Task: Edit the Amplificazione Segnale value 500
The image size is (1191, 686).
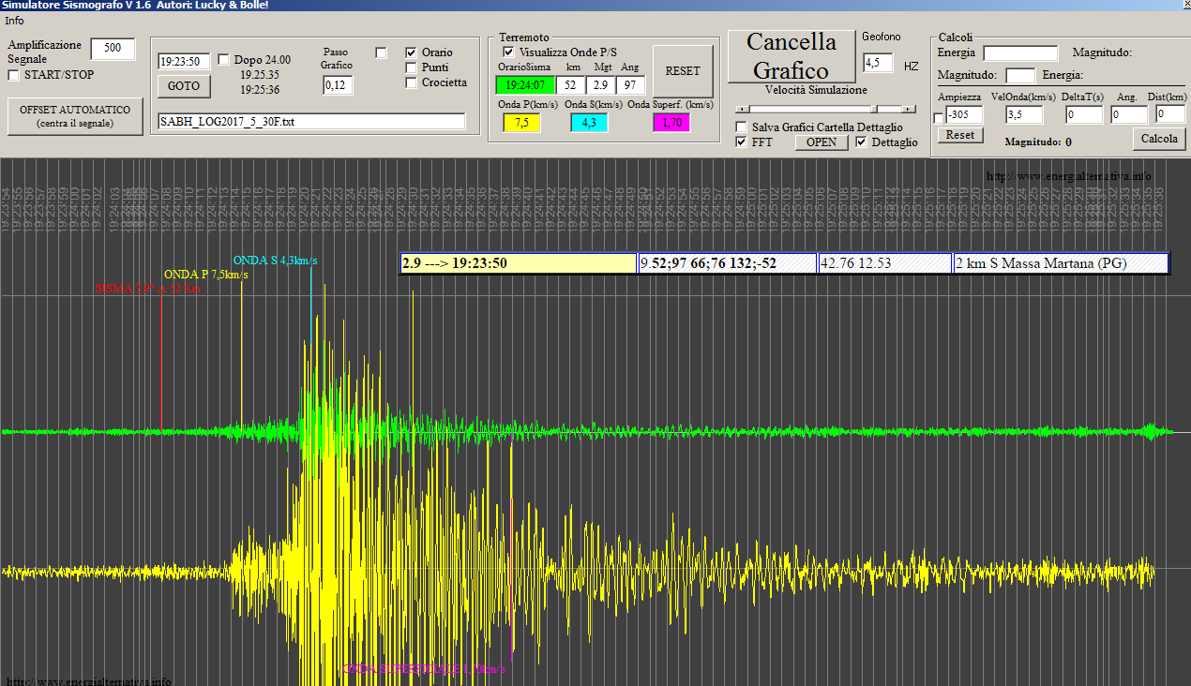Action: tap(113, 49)
